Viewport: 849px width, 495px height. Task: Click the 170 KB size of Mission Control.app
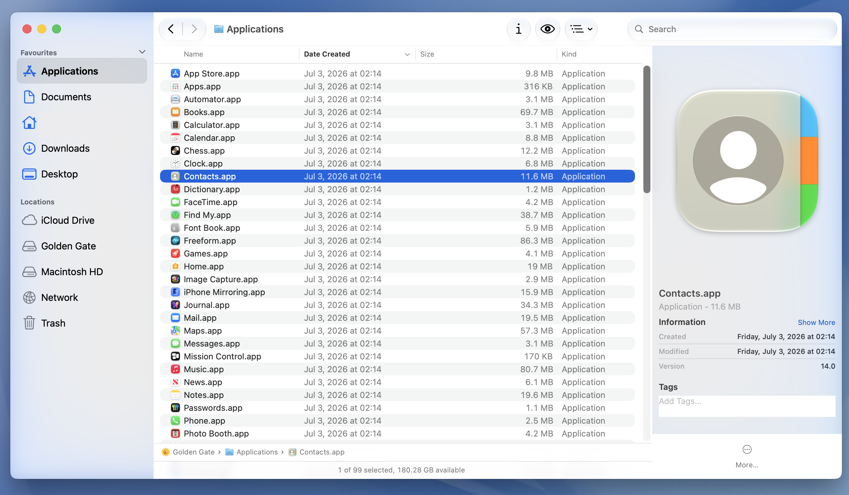tap(538, 356)
